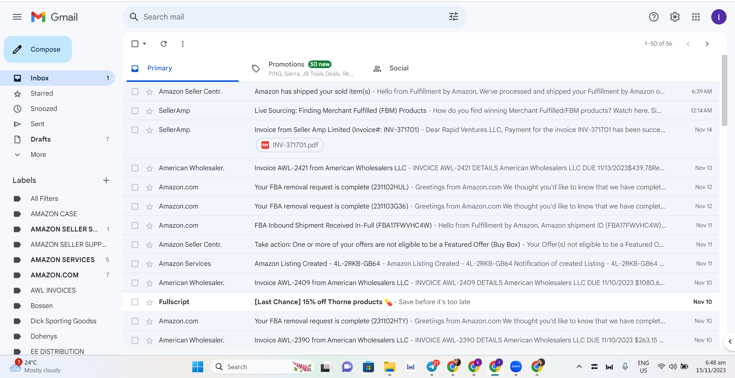The image size is (735, 378).
Task: Open the Invoice AWL-2409 email
Action: (x=421, y=283)
